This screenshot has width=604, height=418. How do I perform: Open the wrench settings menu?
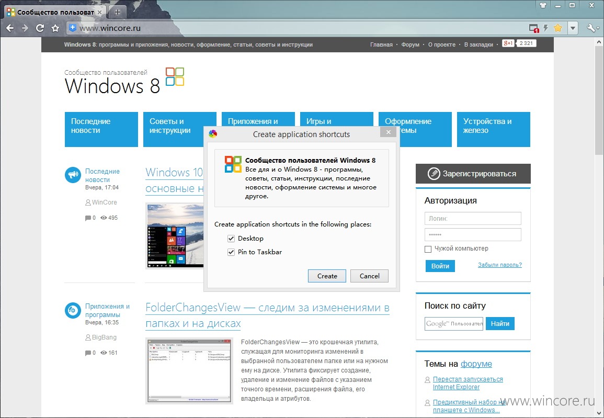[x=592, y=28]
